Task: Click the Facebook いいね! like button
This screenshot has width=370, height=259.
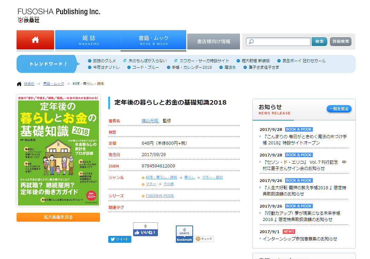Action: pyautogui.click(x=146, y=232)
